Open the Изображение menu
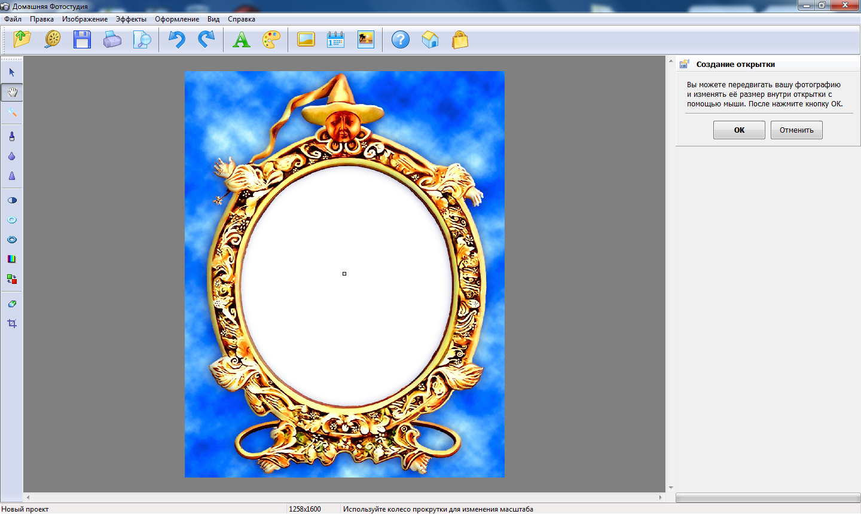The width and height of the screenshot is (861, 514). [x=85, y=19]
